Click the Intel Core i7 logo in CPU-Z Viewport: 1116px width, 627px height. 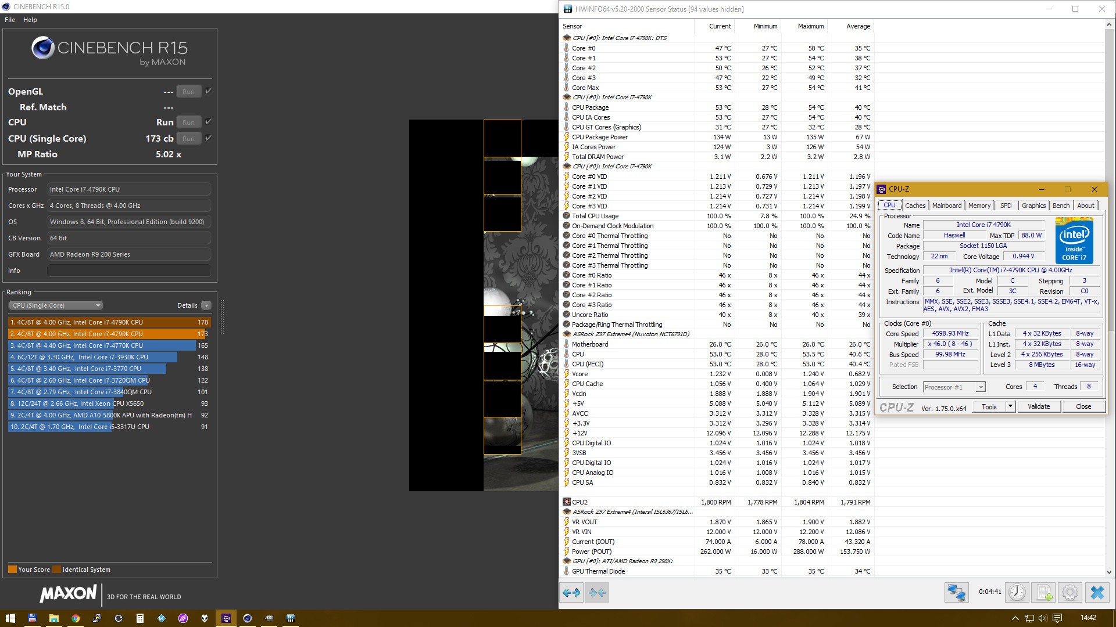[x=1074, y=240]
